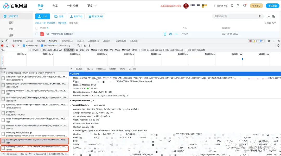Open DevTools three-dot menu

tap(274, 41)
